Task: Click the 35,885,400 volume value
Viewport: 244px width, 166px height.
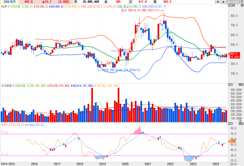Action: [91, 2]
